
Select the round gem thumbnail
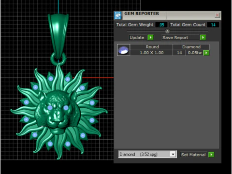pos(123,50)
